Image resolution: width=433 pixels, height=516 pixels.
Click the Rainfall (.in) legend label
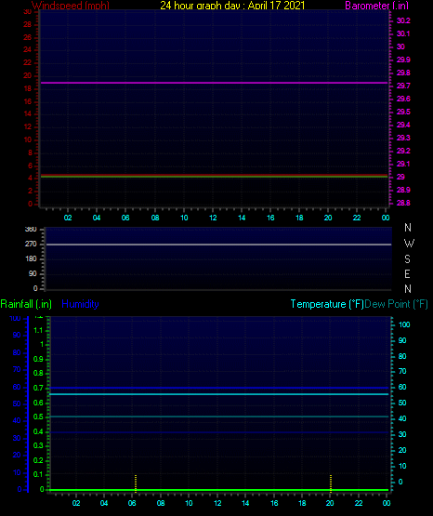pyautogui.click(x=26, y=304)
